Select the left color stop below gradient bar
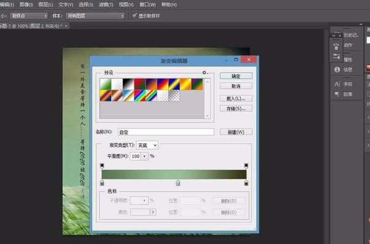370x244 pixels. 102,183
